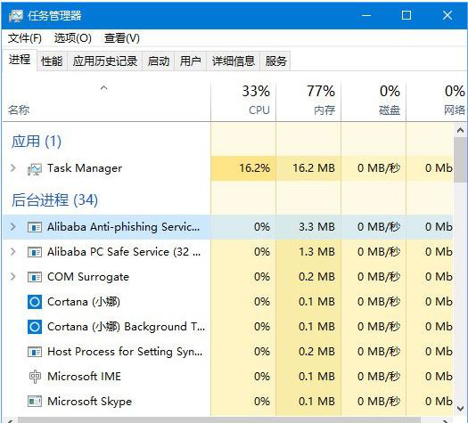
Task: Expand the Task Manager app row
Action: pos(12,167)
